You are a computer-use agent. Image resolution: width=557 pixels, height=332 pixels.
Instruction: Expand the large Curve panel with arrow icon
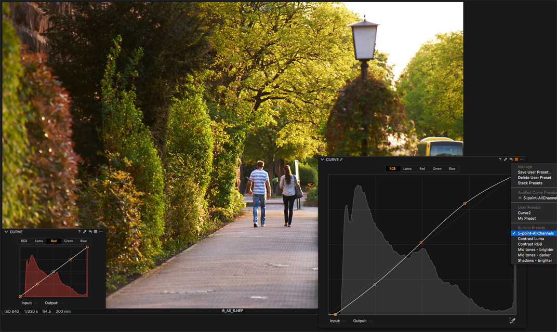pos(506,160)
